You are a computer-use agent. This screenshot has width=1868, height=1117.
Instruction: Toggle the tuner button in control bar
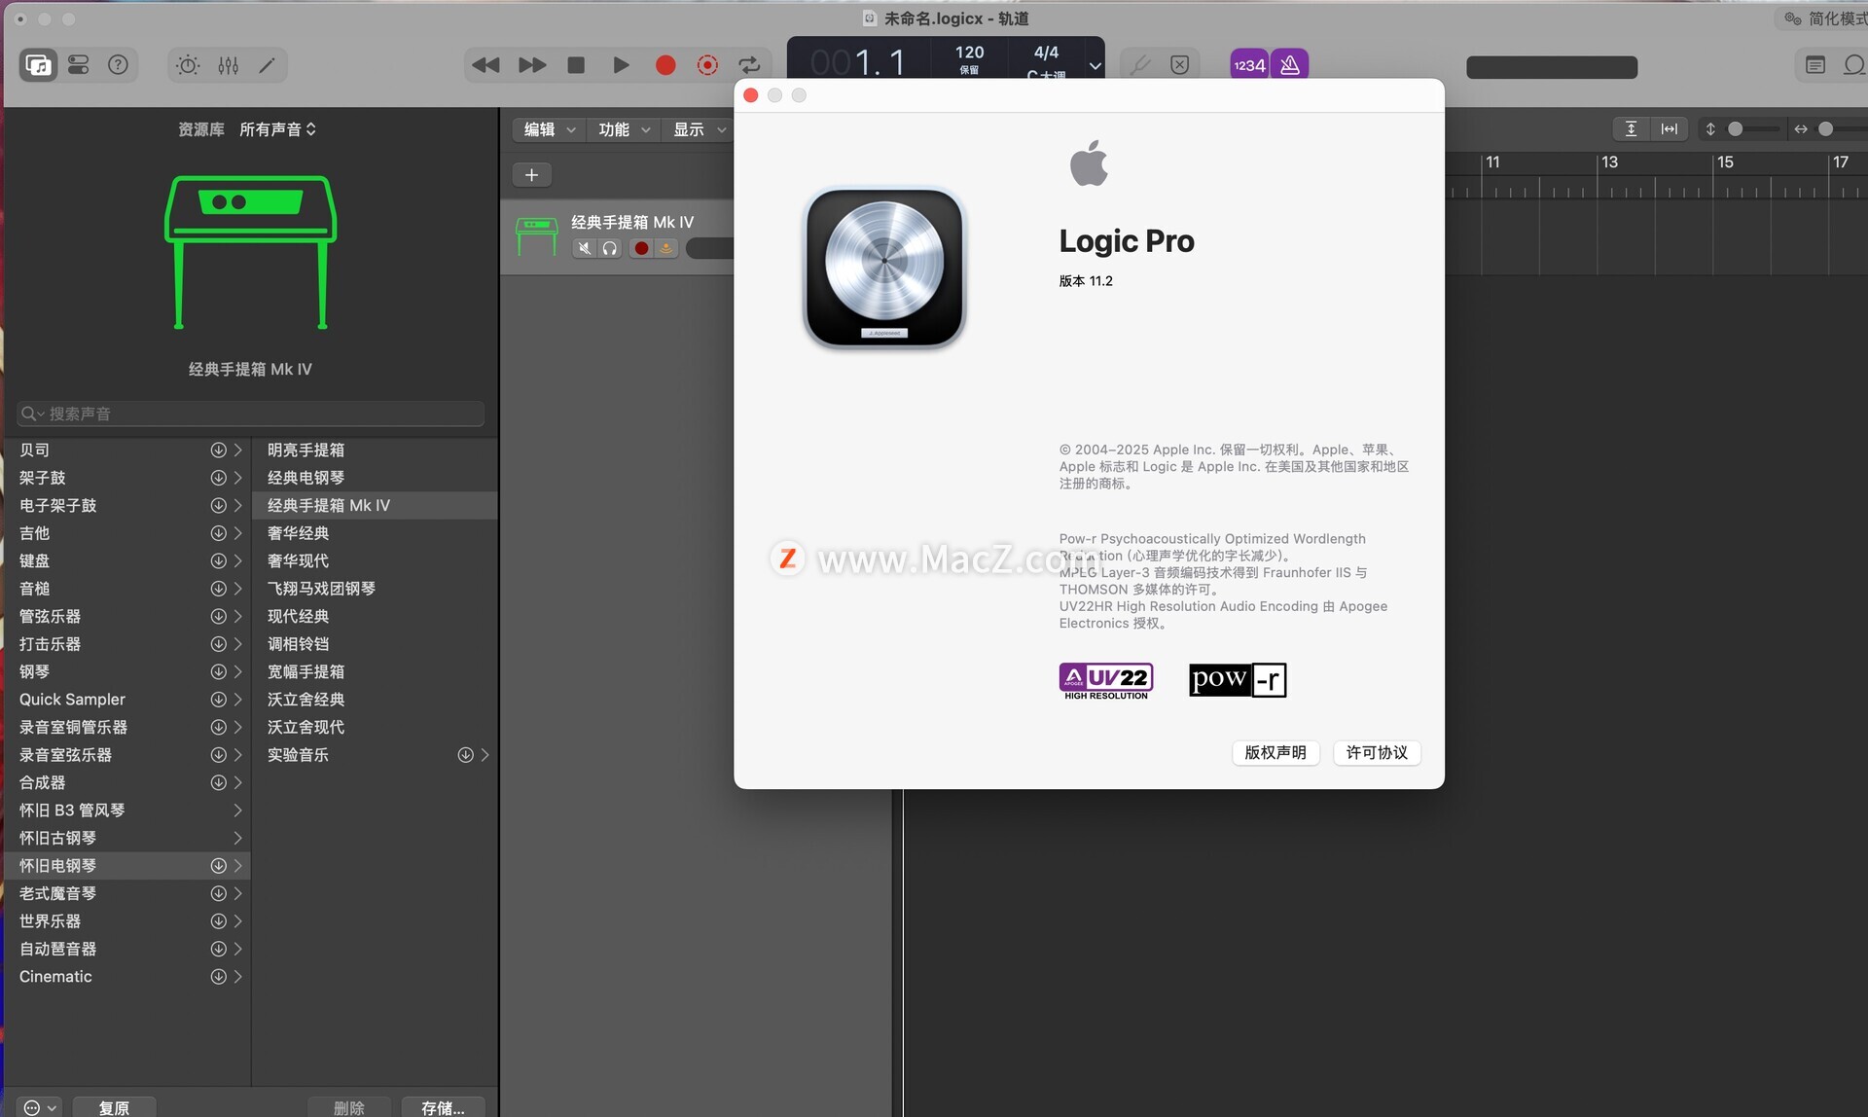point(1139,65)
